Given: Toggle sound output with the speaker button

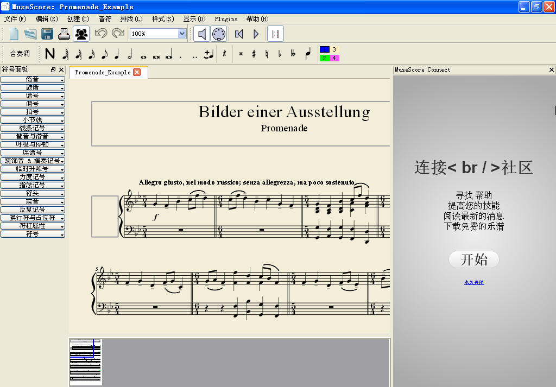Looking at the screenshot, I should click(x=202, y=34).
